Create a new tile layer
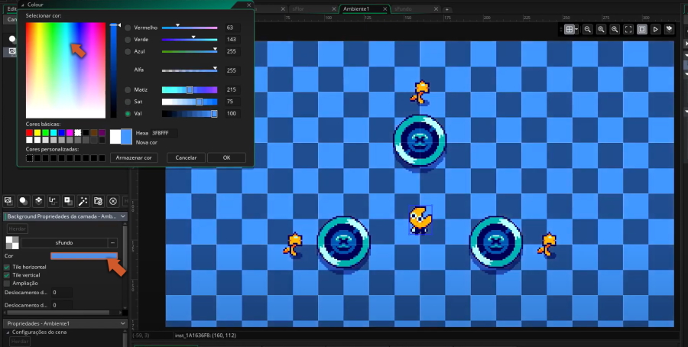 39,201
